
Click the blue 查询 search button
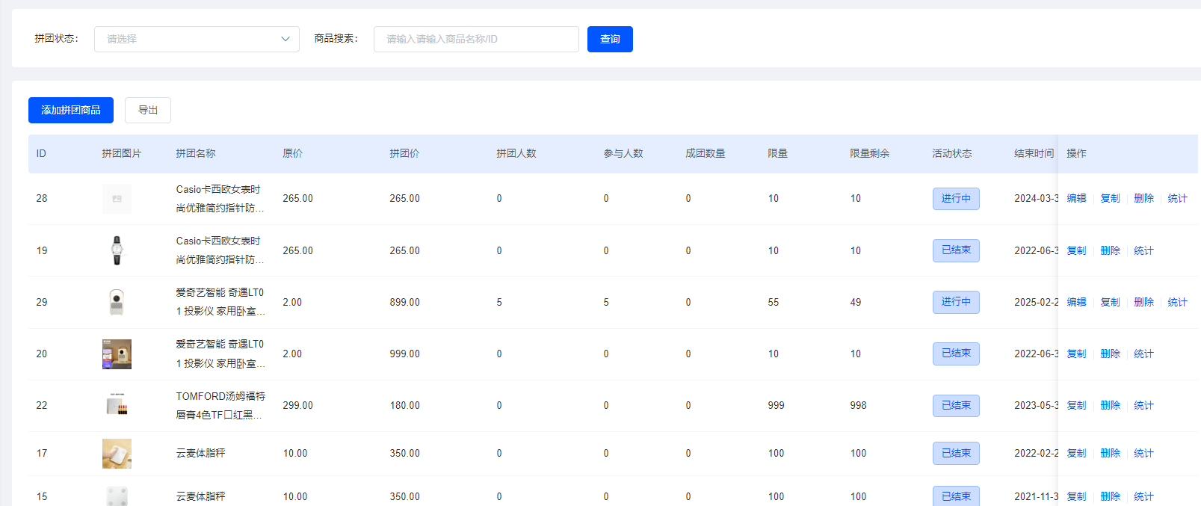pyautogui.click(x=610, y=39)
